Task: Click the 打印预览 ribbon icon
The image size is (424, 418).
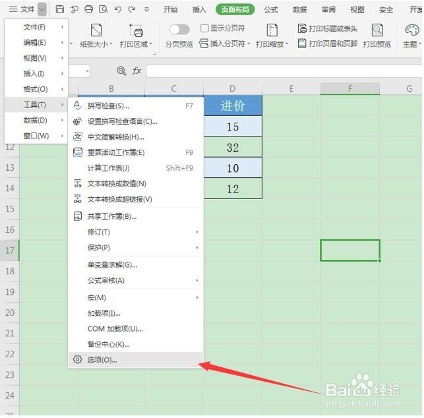Action: click(x=377, y=30)
